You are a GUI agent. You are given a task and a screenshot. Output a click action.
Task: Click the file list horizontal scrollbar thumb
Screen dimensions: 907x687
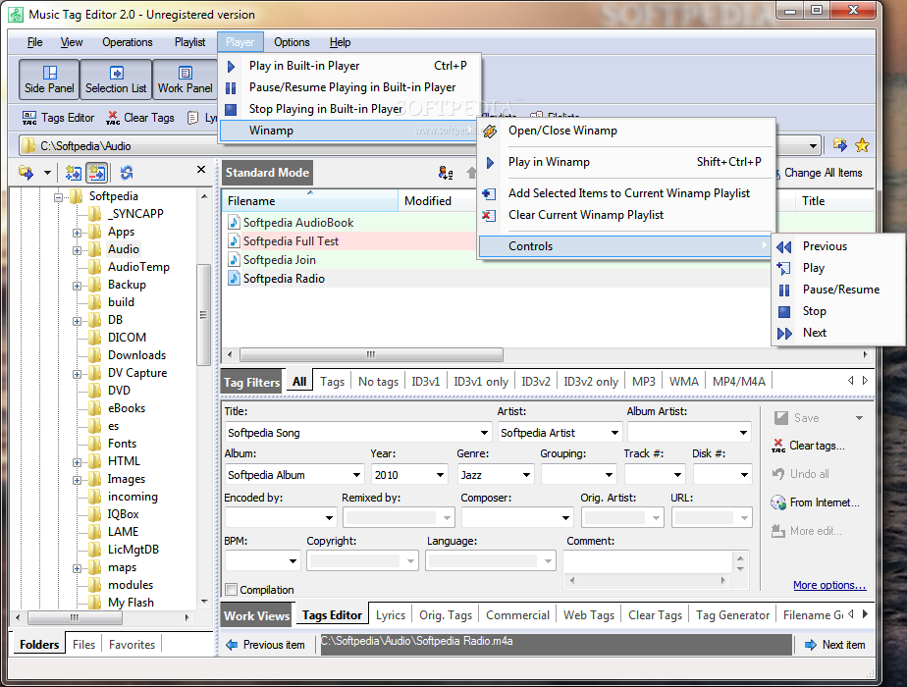click(371, 354)
